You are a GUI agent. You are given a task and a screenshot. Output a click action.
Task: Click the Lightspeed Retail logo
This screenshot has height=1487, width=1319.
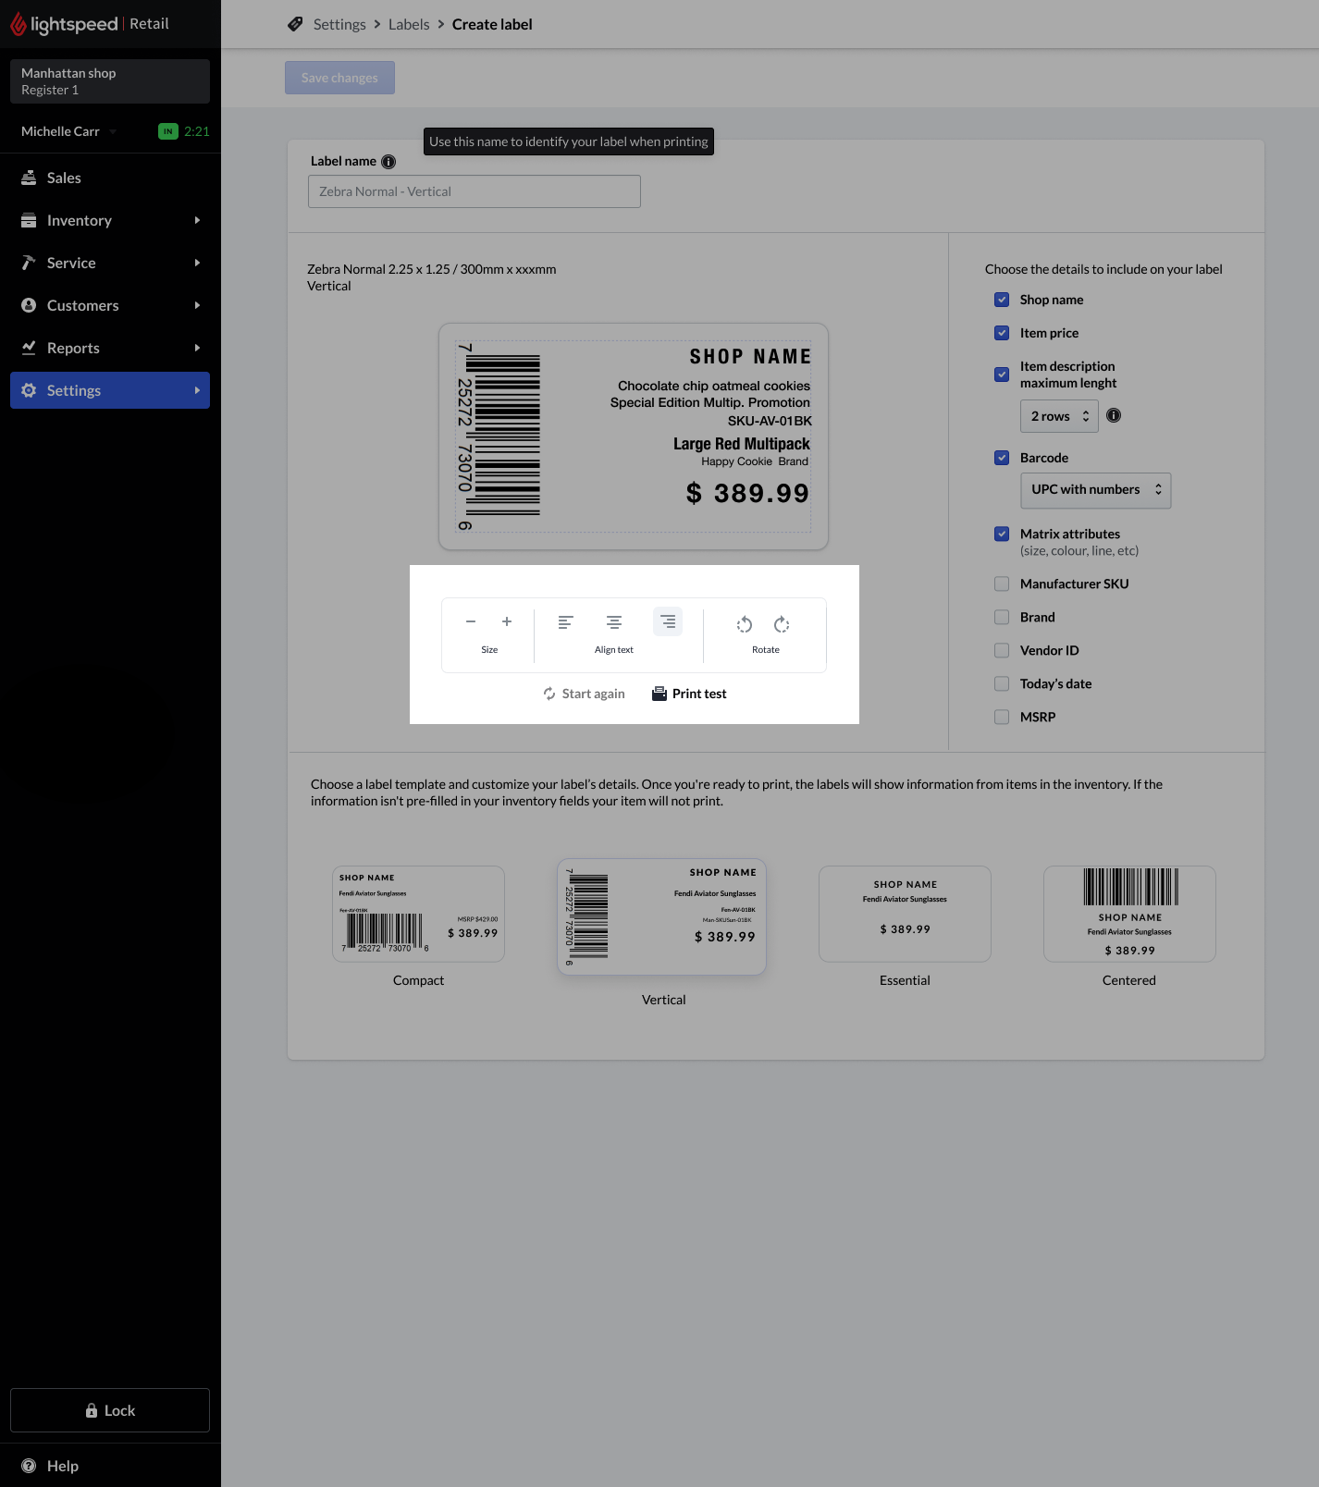(x=90, y=24)
